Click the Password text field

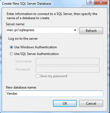(67, 69)
